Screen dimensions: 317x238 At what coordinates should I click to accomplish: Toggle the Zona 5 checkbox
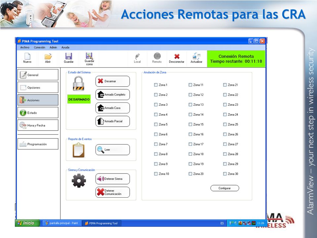click(x=156, y=124)
